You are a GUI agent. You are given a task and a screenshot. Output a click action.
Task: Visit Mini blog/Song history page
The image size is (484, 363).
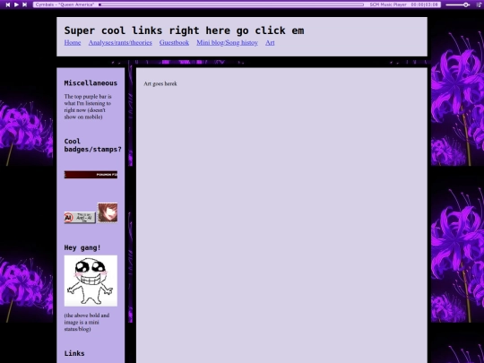[227, 43]
